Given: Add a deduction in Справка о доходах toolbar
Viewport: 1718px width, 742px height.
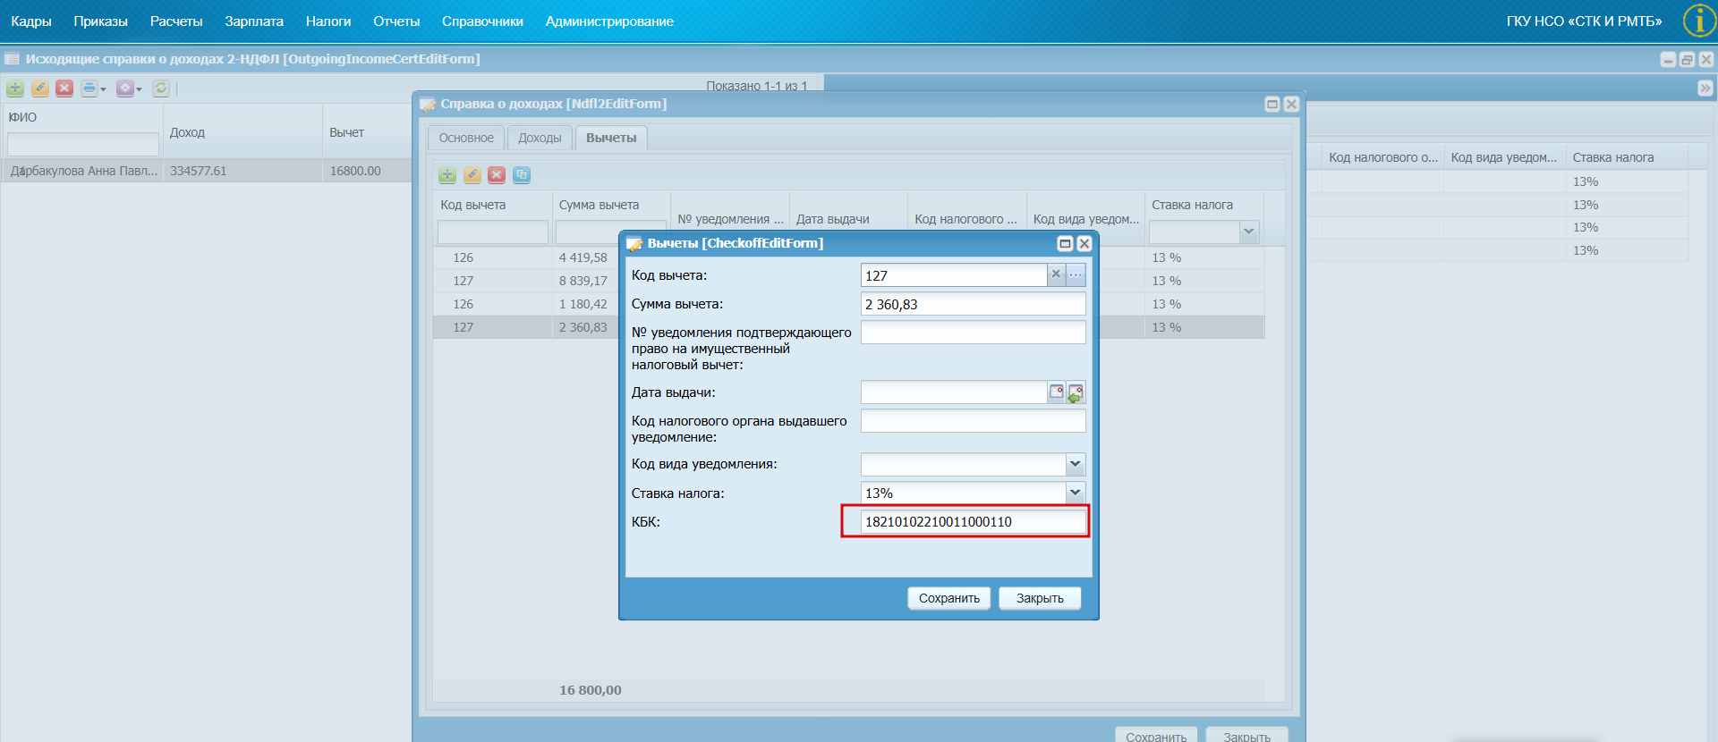Looking at the screenshot, I should [x=447, y=174].
